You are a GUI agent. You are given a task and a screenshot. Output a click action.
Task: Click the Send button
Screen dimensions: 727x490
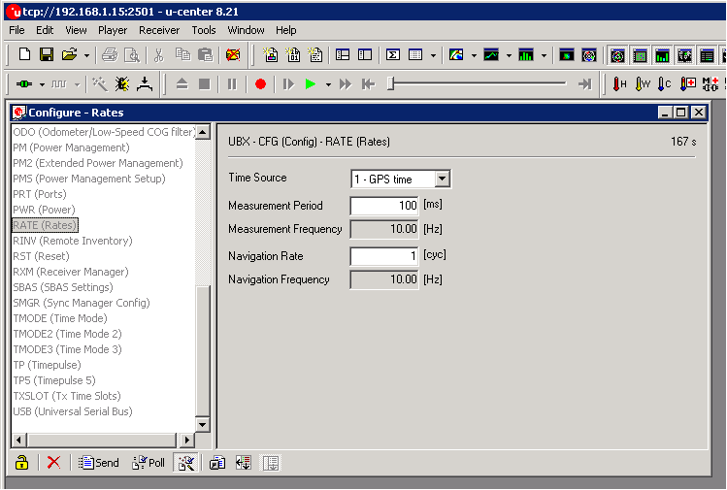coord(98,463)
